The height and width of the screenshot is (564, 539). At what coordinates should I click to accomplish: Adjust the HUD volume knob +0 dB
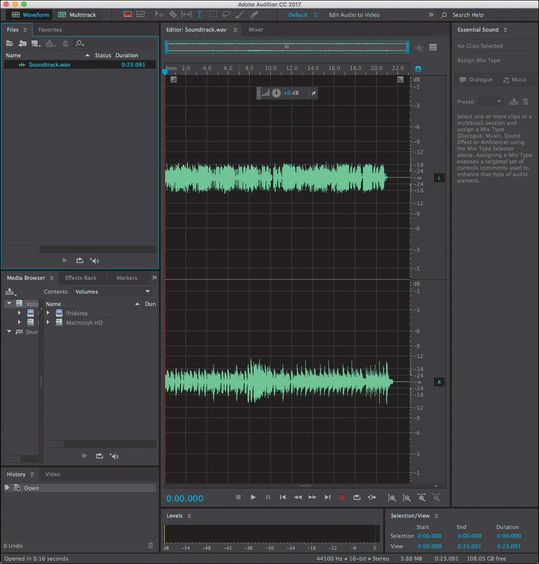276,93
